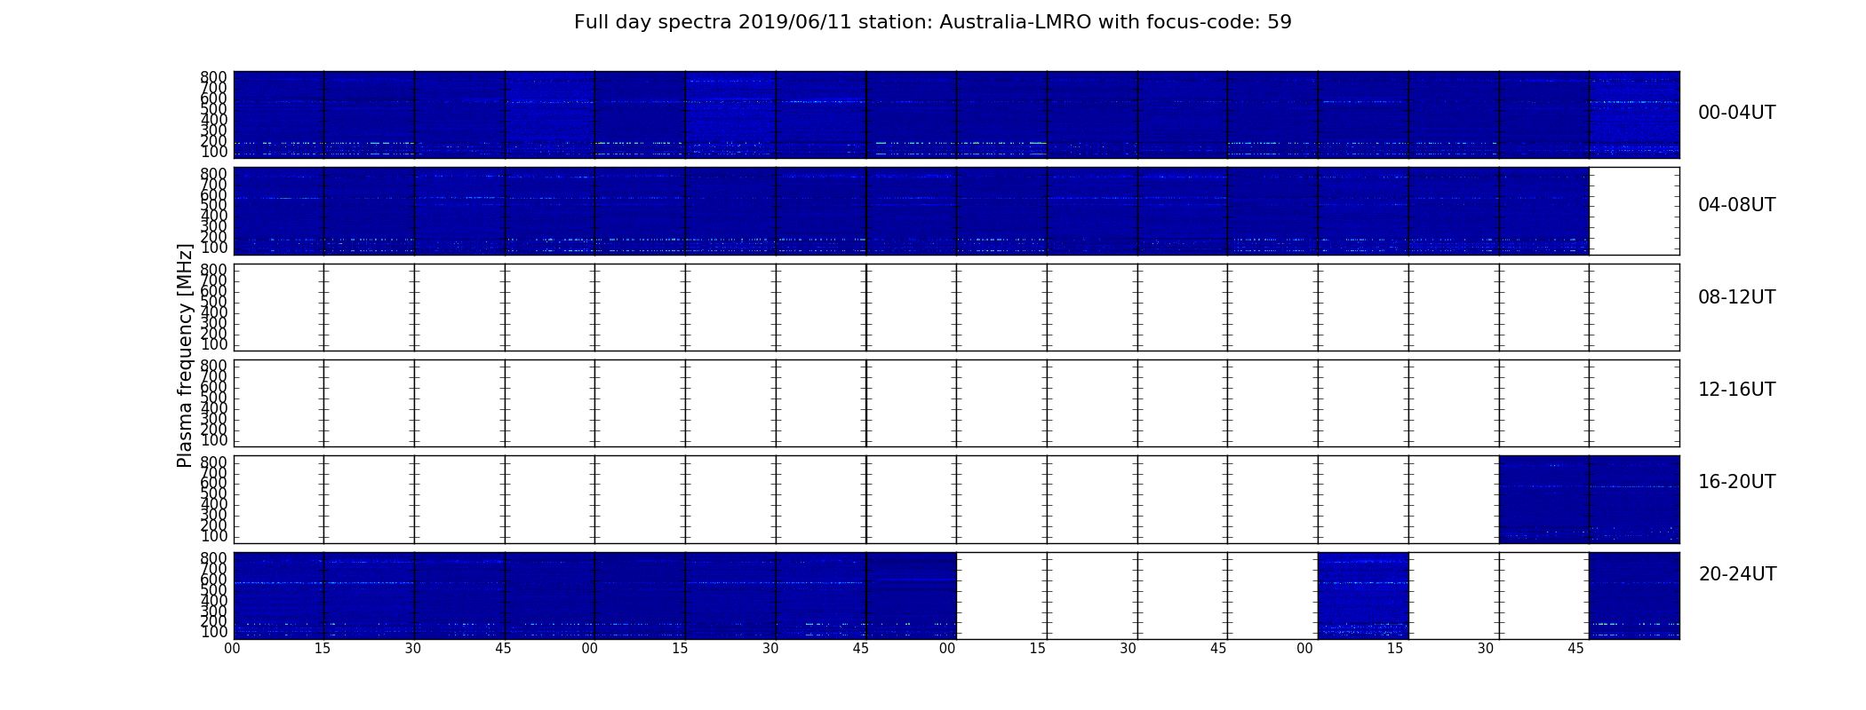This screenshot has width=1866, height=710.
Task: Click the 'Full day spectra 2019/06/11' title
Action: pos(932,22)
